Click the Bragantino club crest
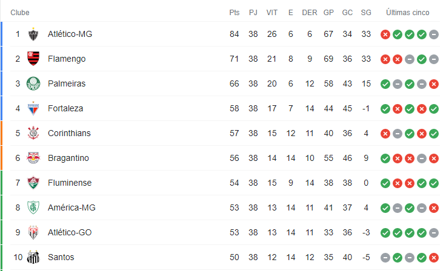Viewport: 446px width, 271px height. (33, 158)
